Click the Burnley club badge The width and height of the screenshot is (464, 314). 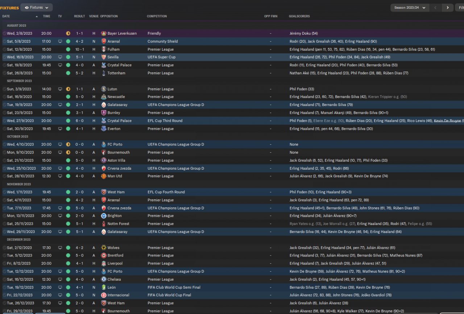[104, 113]
